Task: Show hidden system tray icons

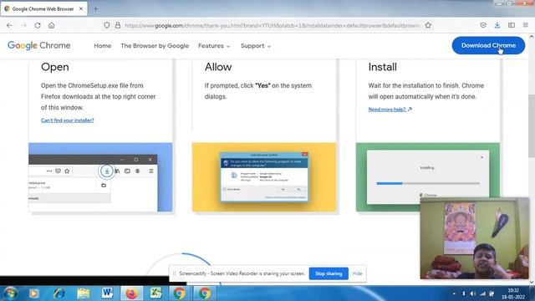Action: pos(454,293)
